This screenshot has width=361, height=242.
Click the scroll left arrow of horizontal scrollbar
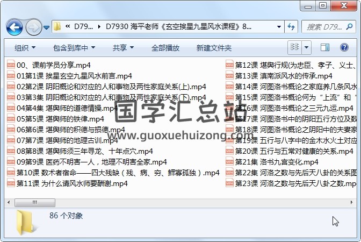tap(9, 203)
